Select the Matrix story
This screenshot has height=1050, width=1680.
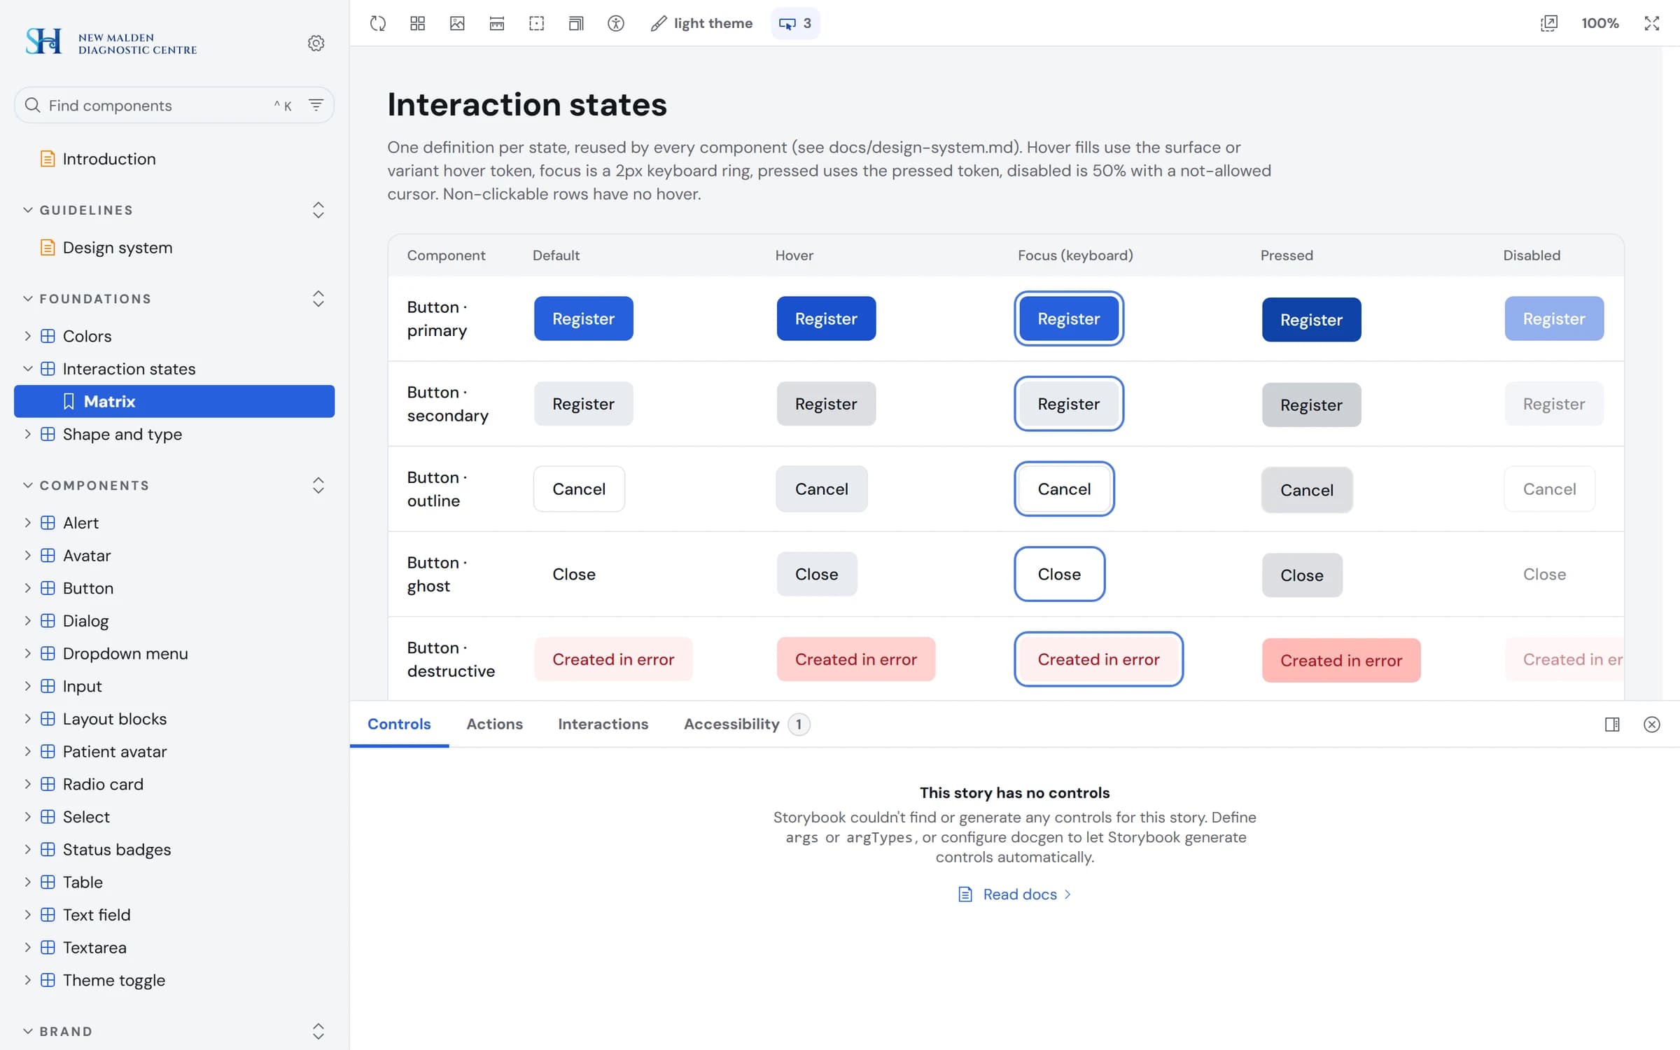click(174, 401)
